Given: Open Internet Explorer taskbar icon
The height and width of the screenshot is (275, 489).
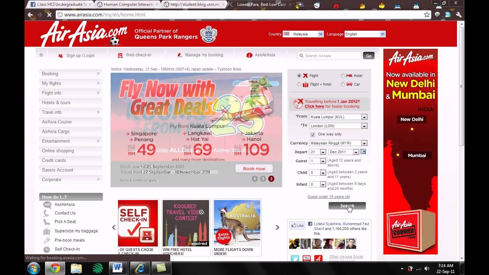Looking at the screenshot, I should pos(140,268).
